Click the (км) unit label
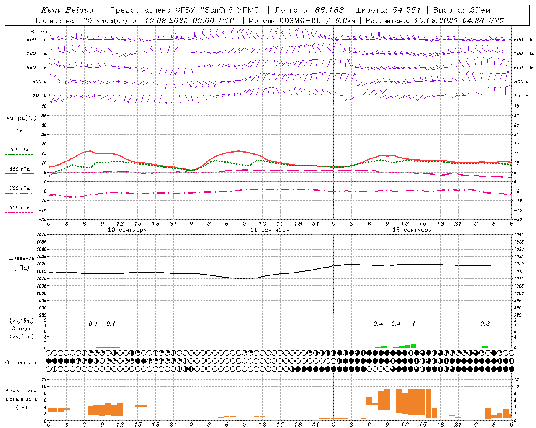 pos(21,407)
